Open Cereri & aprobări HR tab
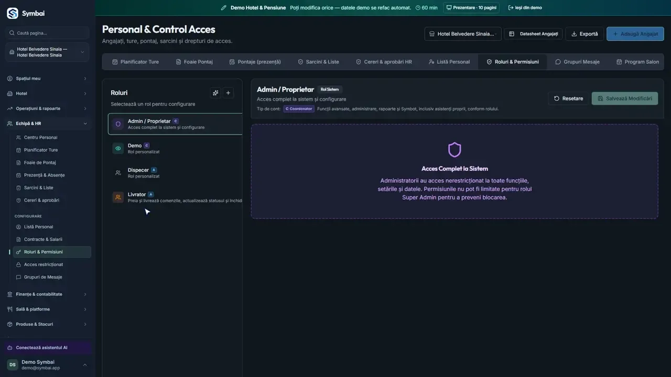Screen dimensions: 671x377 (384, 62)
